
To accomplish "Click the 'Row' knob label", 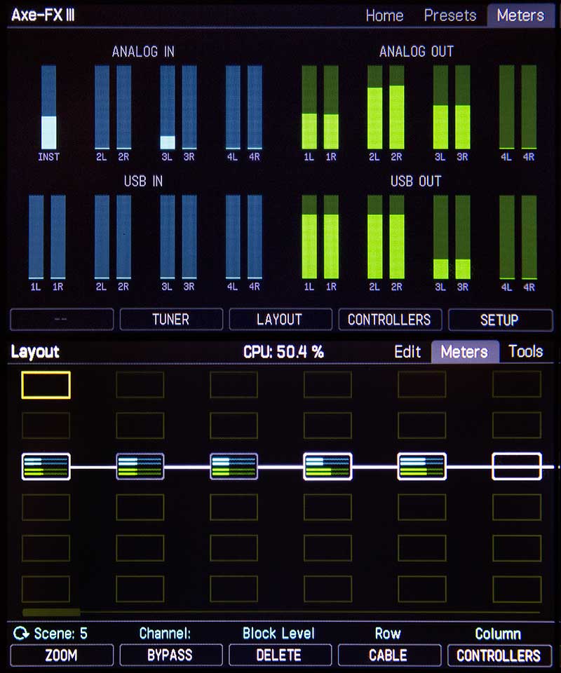I will point(388,633).
